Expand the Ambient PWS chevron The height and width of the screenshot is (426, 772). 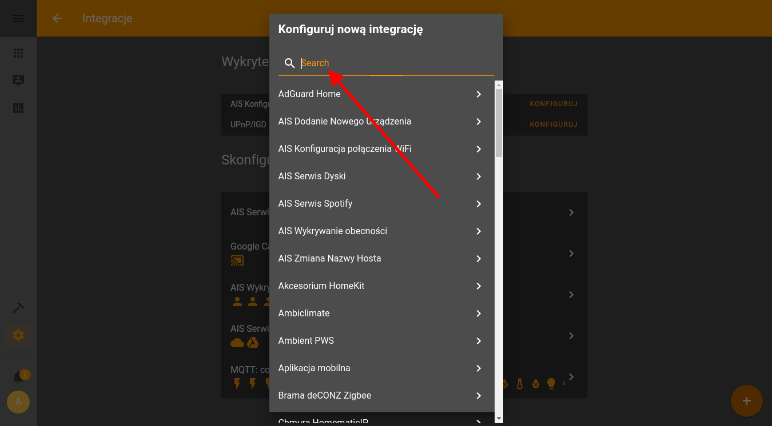click(x=479, y=341)
